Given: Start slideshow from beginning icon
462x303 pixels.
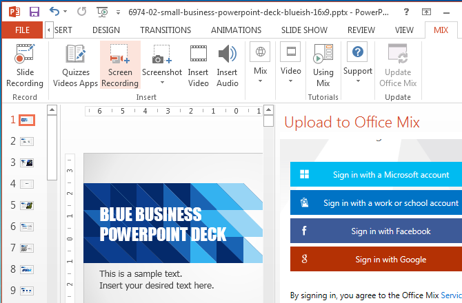Looking at the screenshot, I should click(103, 12).
